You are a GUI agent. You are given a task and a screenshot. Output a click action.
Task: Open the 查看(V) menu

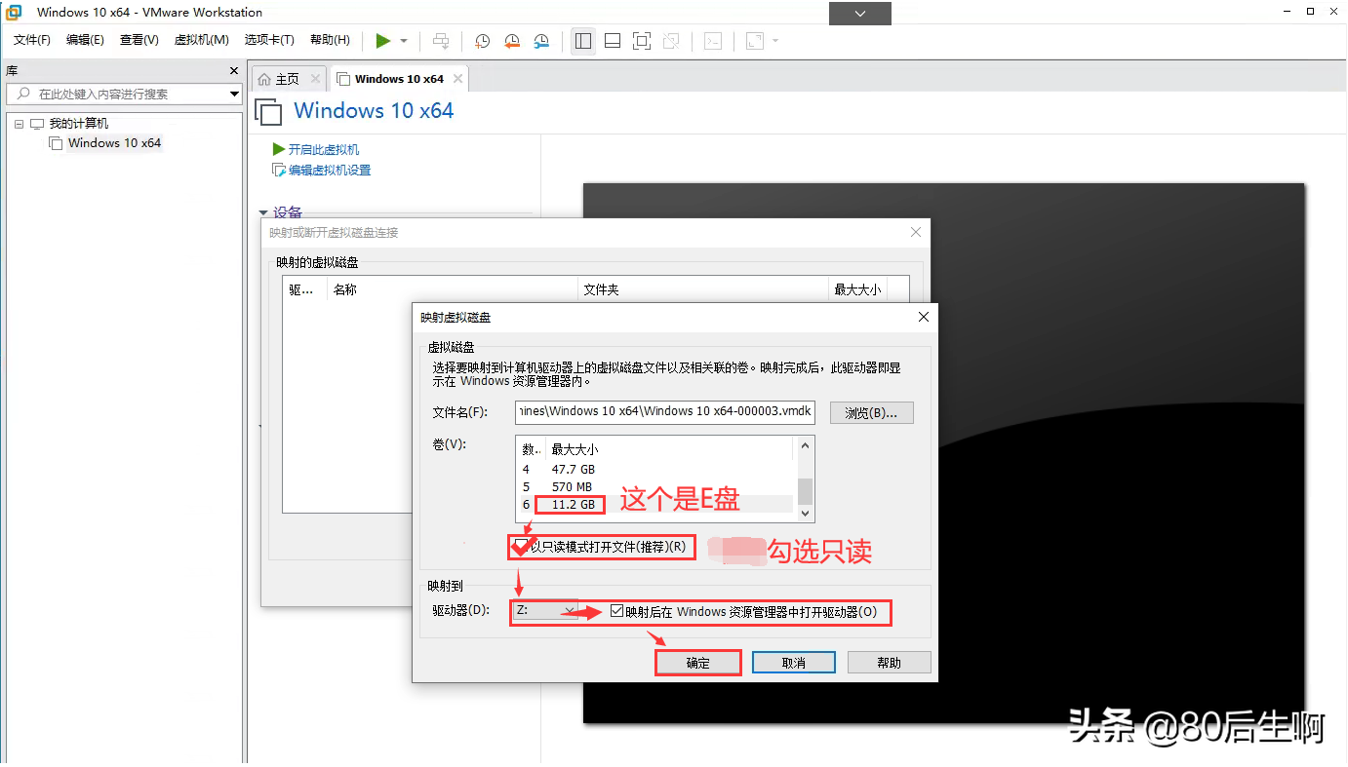[x=139, y=40]
